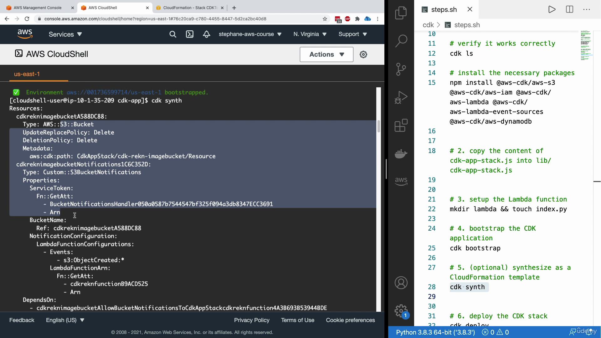601x338 pixels.
Task: Open a new browser tab
Action: click(234, 8)
